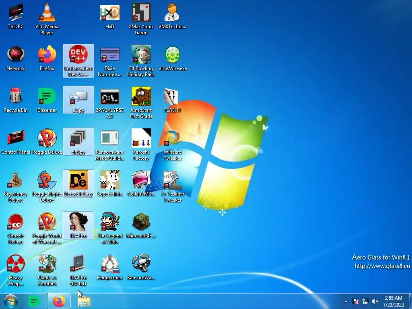The width and height of the screenshot is (412, 309).
Task: Show hidden tray icons arrow
Action: 346,301
